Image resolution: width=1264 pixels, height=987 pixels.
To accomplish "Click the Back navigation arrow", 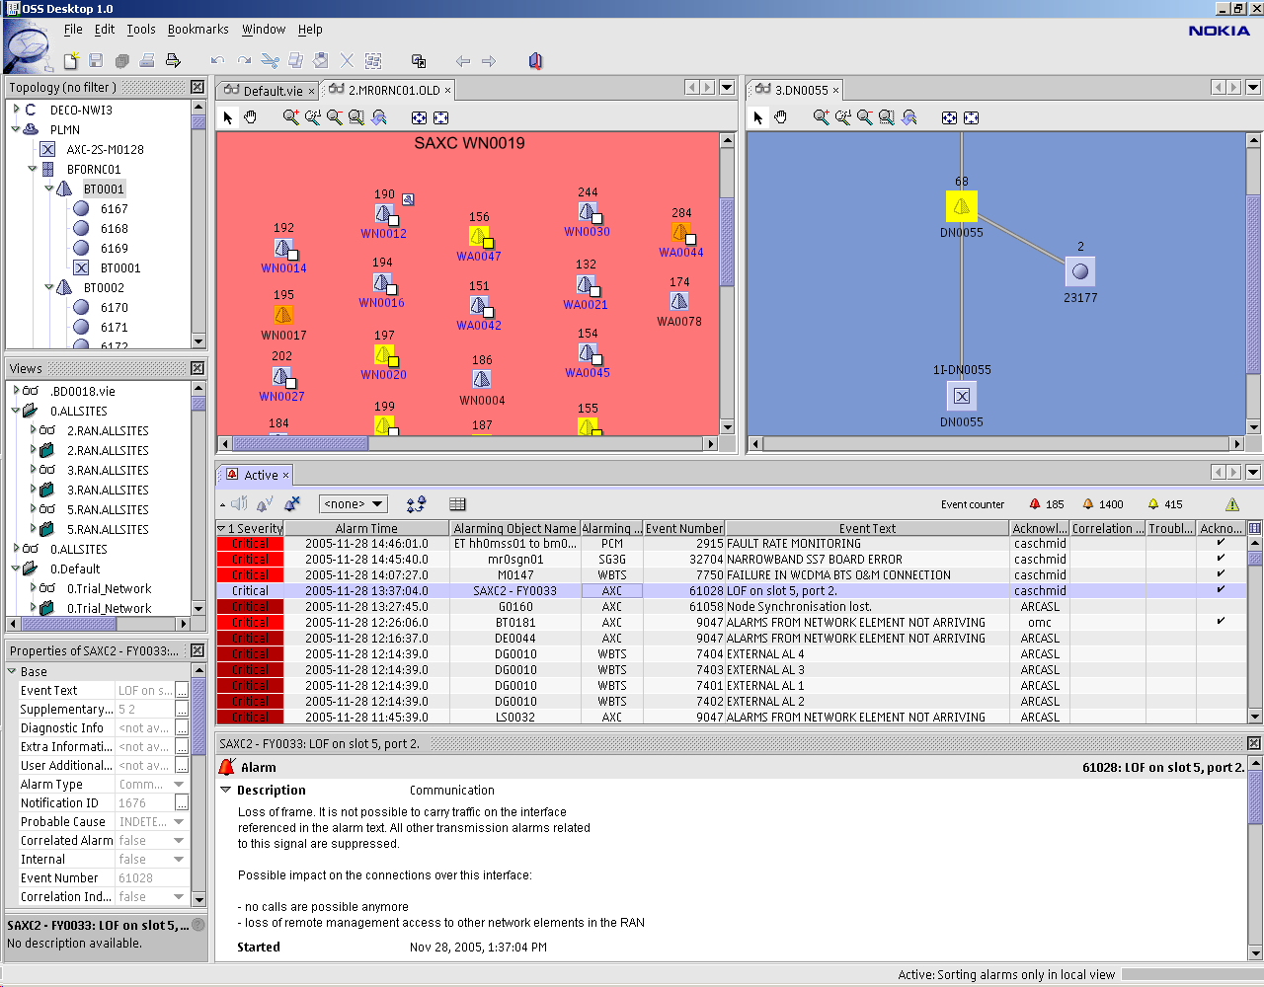I will [462, 61].
